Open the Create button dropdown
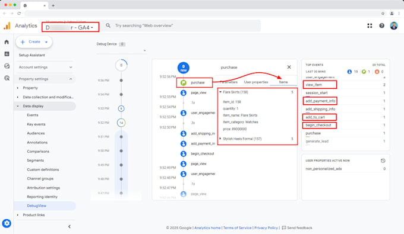This screenshot has height=234, width=404. [46, 42]
